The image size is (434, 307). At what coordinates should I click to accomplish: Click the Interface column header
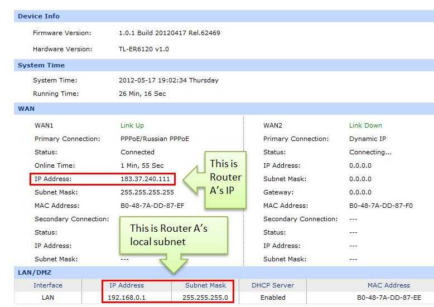click(x=48, y=285)
